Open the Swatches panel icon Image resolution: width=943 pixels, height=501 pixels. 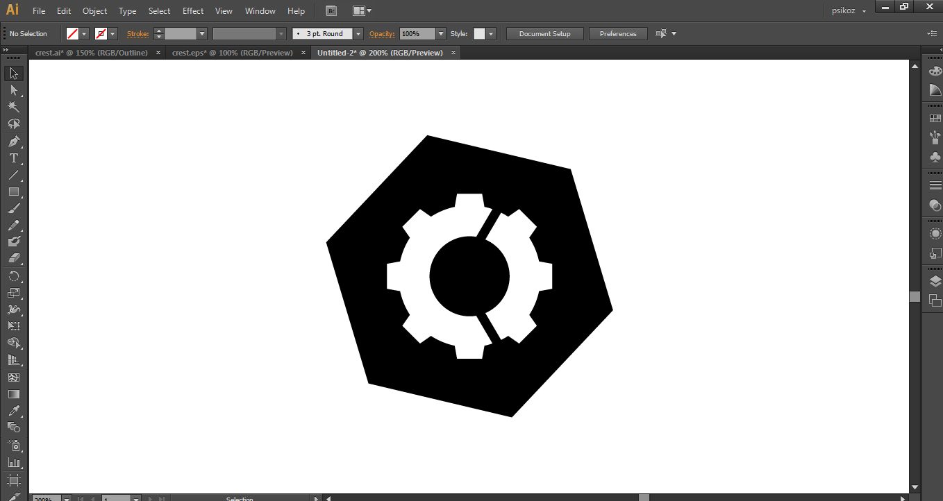pos(935,119)
